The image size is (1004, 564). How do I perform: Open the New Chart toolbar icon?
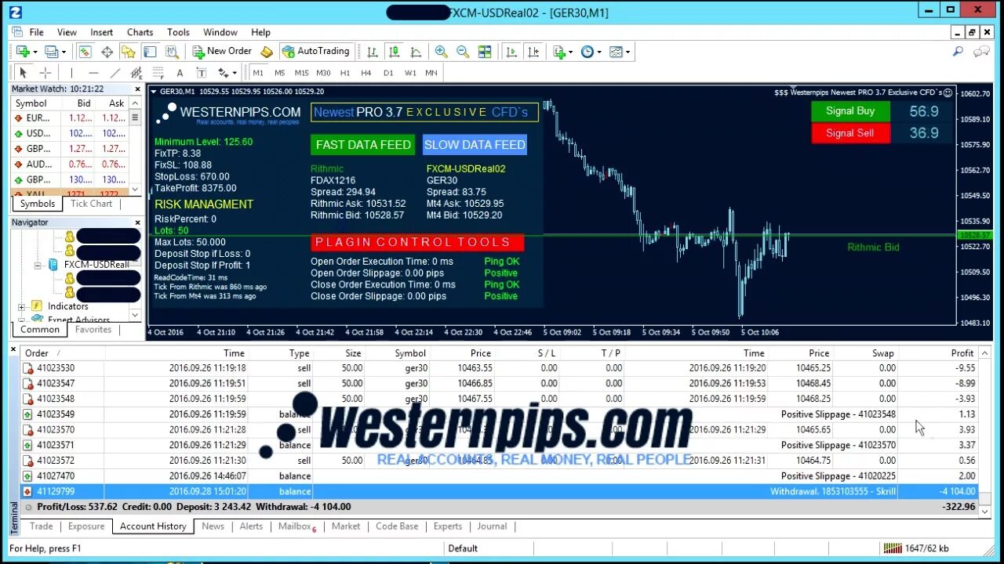(x=23, y=52)
